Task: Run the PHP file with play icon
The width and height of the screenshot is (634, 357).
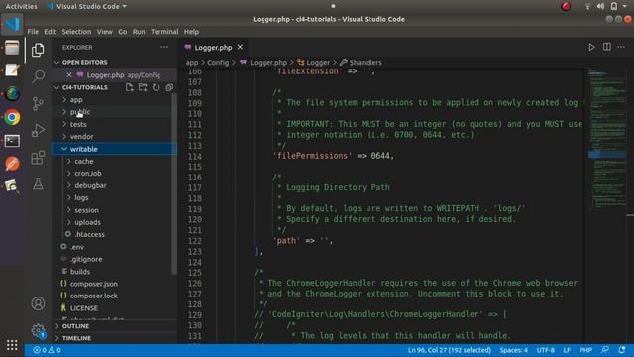Action: click(x=591, y=47)
